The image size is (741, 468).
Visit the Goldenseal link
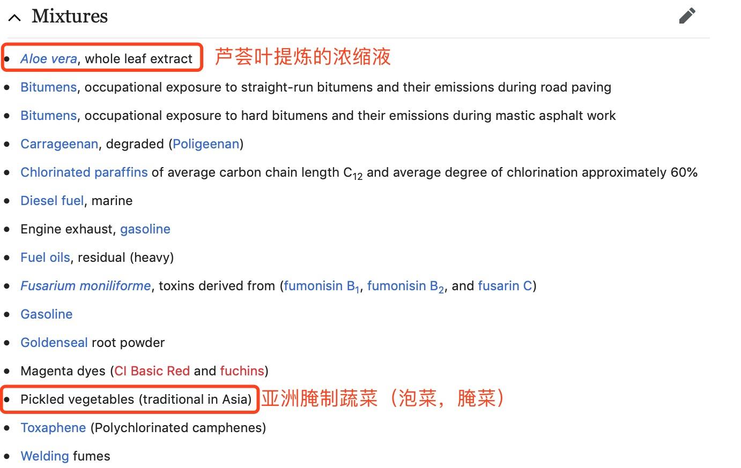click(x=54, y=343)
